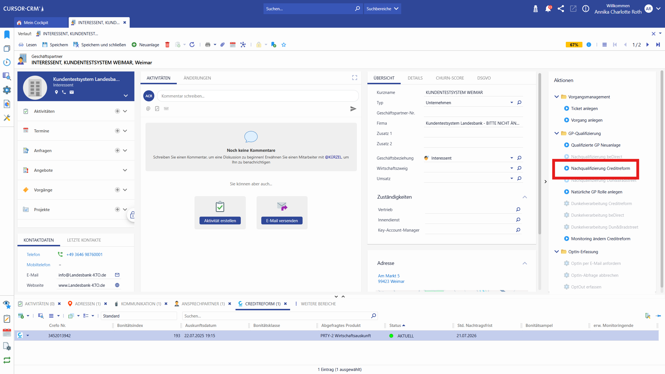Click Ticket anlegen action

click(x=584, y=108)
